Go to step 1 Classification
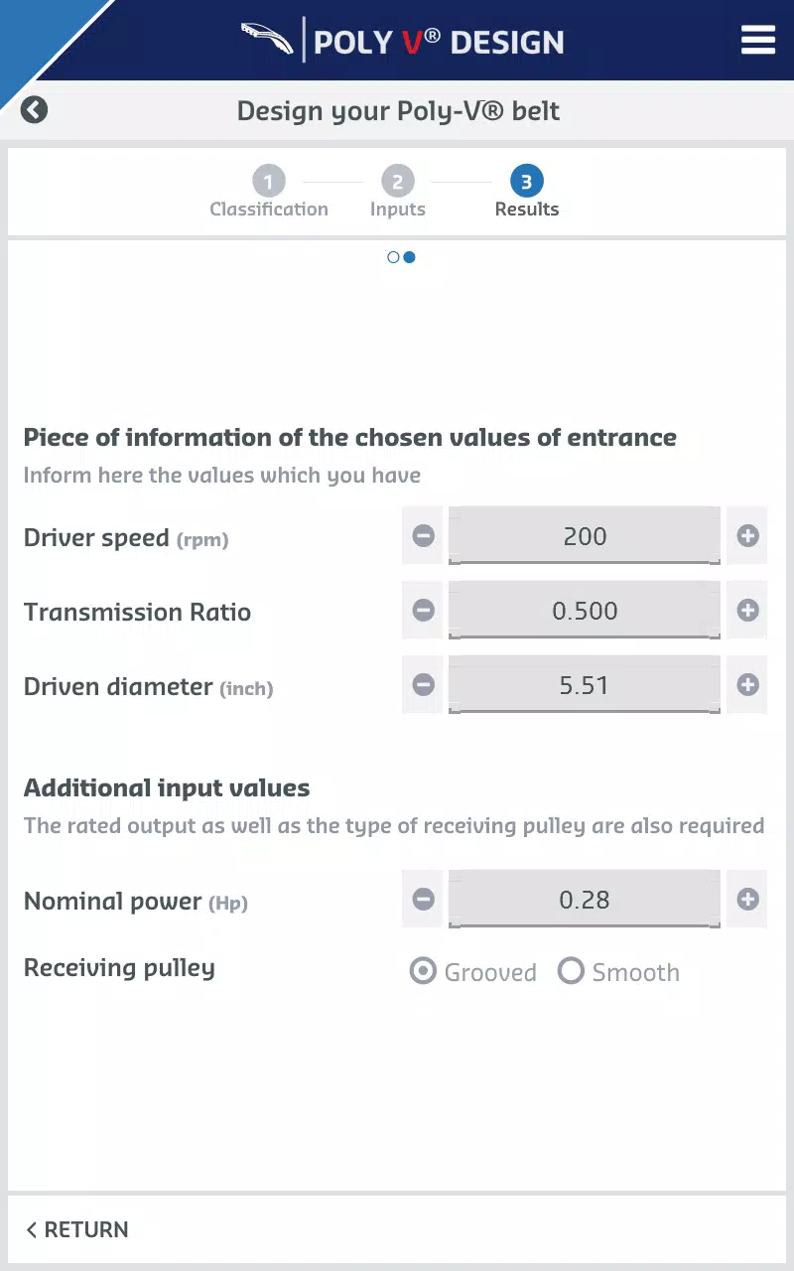Viewport: 794px width, 1271px height. click(x=268, y=193)
